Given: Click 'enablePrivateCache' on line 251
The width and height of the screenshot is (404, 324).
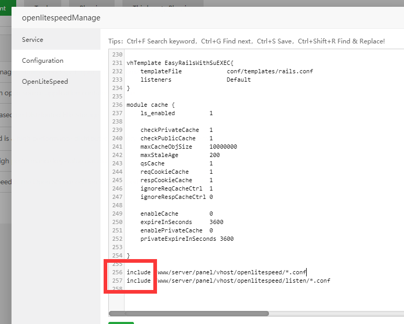Looking at the screenshot, I should (171, 230).
